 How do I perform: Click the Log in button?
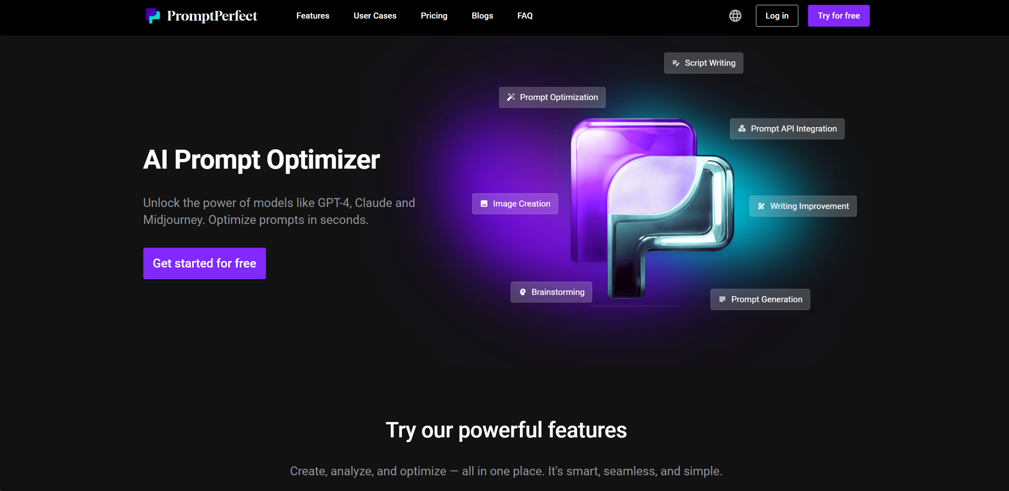(777, 16)
